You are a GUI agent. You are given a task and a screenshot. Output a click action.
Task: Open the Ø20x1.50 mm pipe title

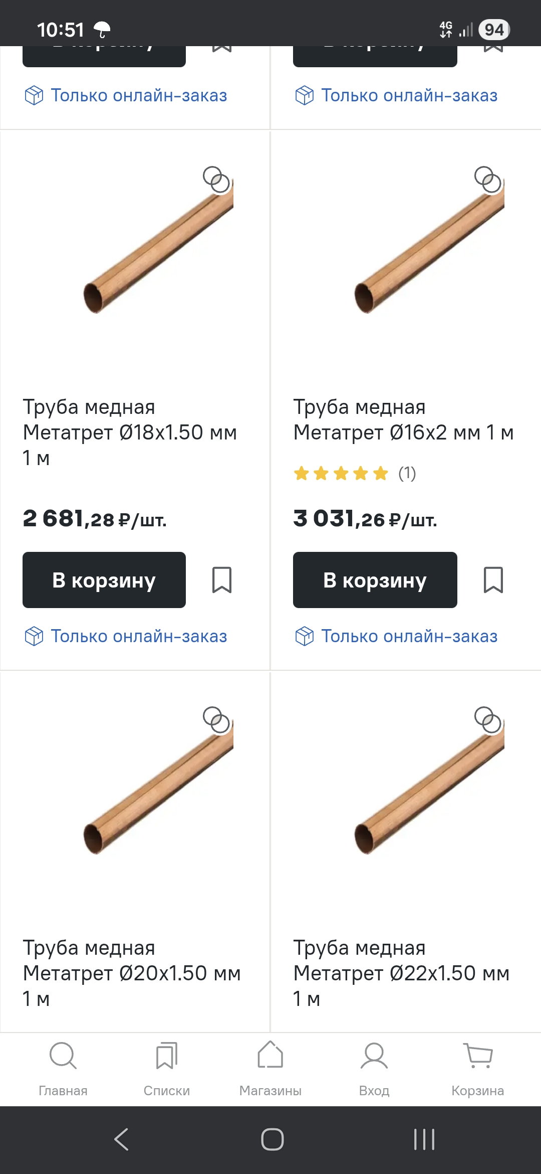click(x=131, y=972)
